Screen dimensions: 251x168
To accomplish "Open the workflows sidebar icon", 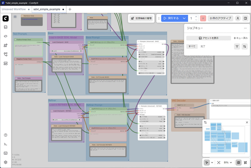I will click(6, 54).
